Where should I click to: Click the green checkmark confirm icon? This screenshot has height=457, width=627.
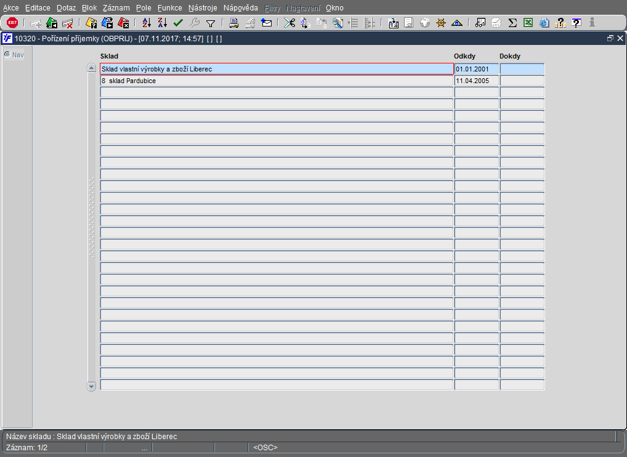[179, 23]
